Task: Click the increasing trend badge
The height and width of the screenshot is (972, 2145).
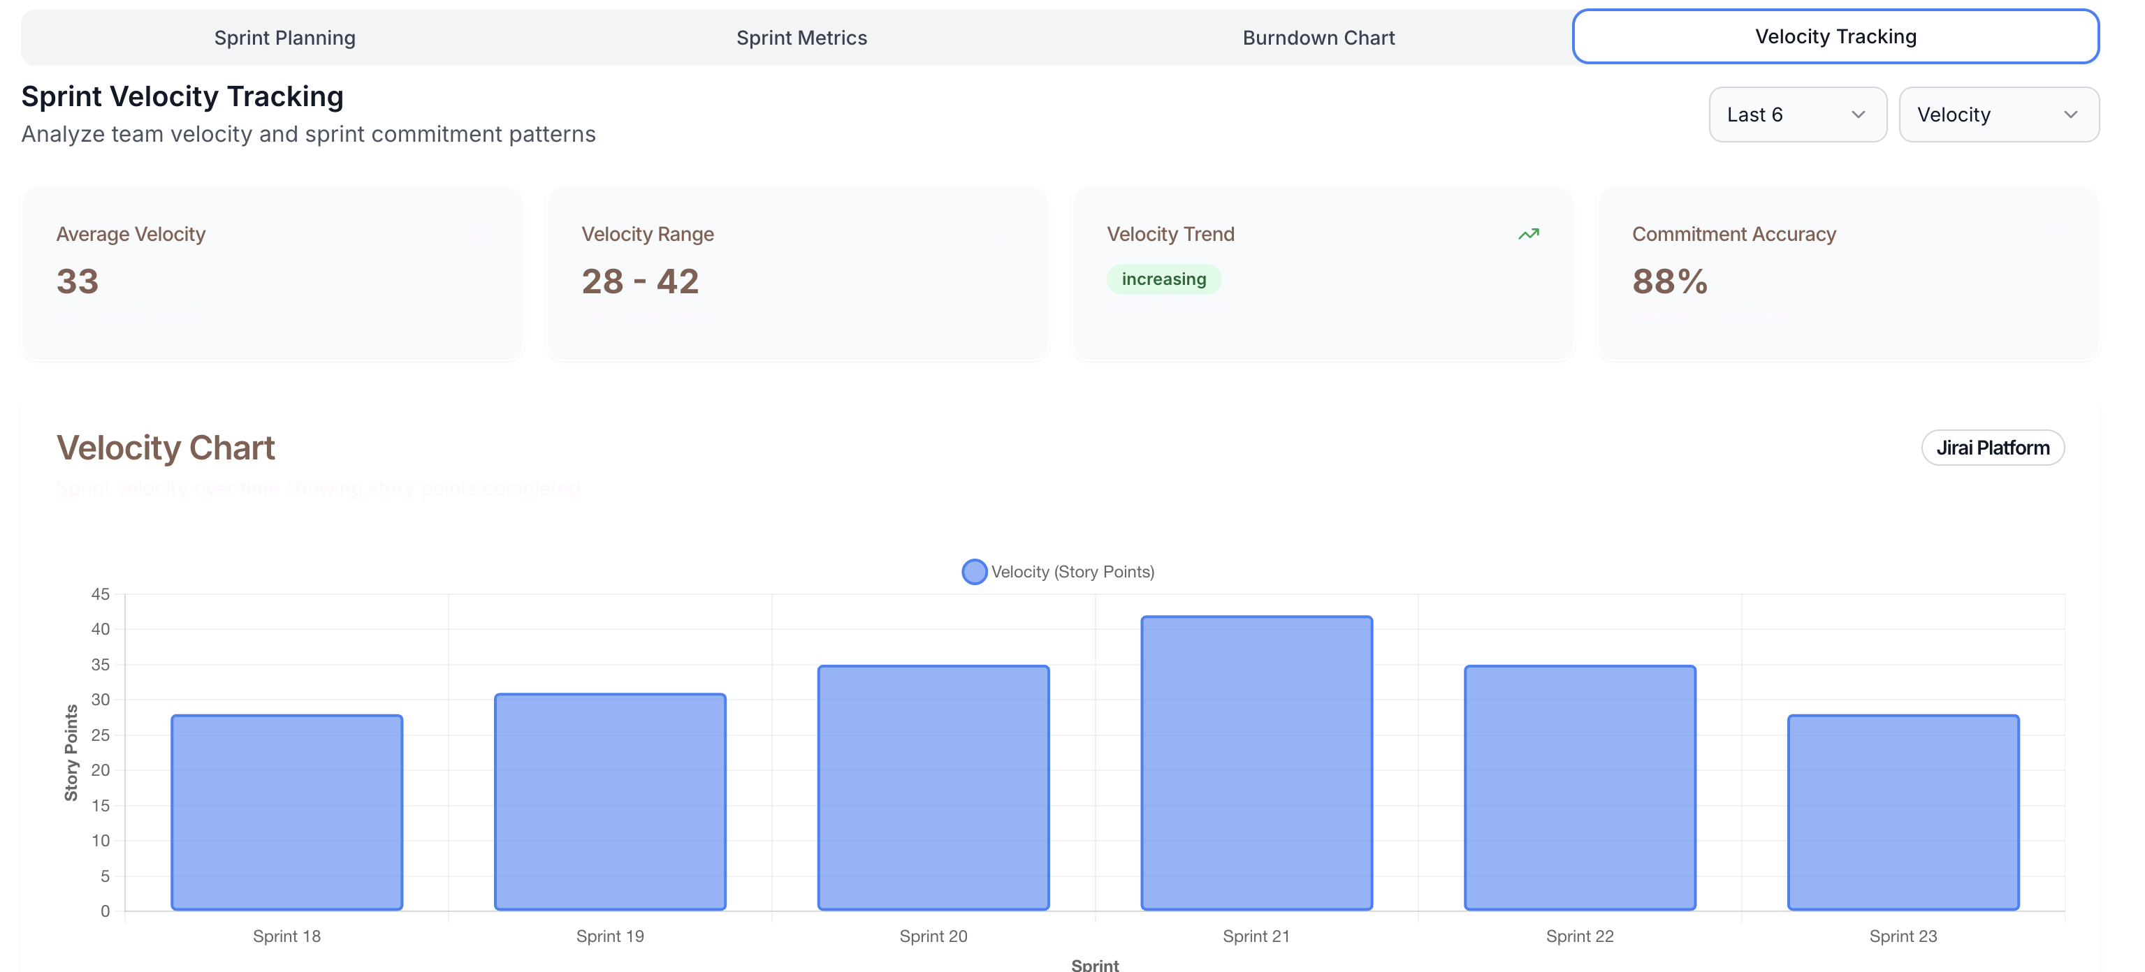Action: (x=1163, y=279)
